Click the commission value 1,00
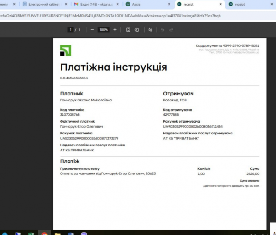The image size is (276, 235). (x=201, y=174)
